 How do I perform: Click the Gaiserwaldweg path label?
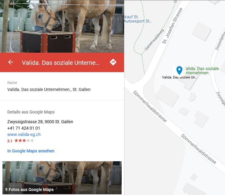[154, 40]
